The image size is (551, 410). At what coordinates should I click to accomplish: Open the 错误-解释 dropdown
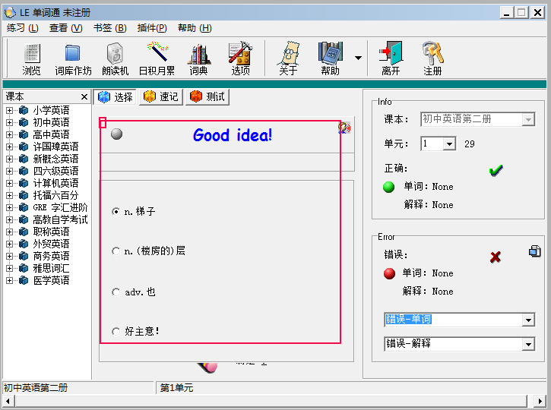click(528, 345)
